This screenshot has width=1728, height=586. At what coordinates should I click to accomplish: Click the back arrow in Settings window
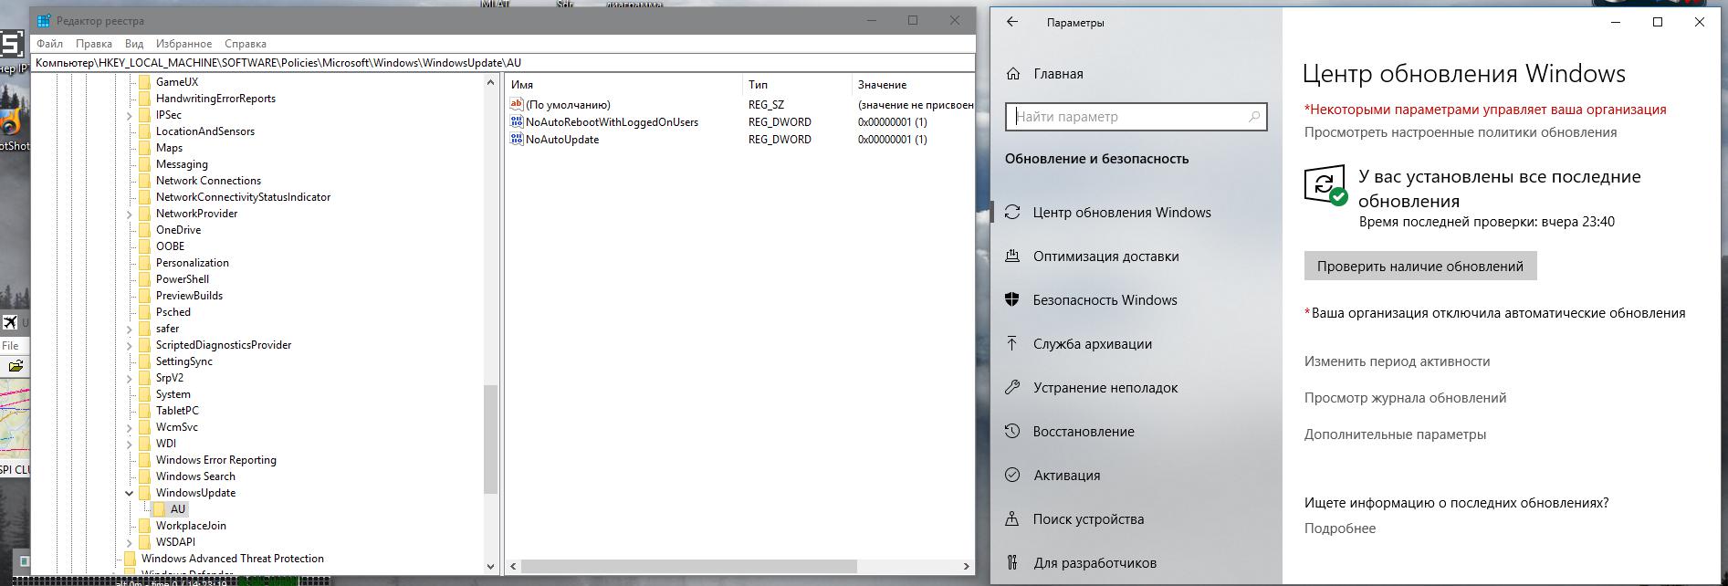pos(1012,22)
